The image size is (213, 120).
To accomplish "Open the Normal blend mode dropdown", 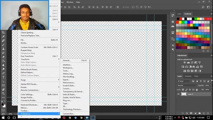I will click(187, 85).
